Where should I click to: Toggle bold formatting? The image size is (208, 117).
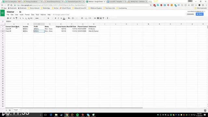click(x=56, y=18)
